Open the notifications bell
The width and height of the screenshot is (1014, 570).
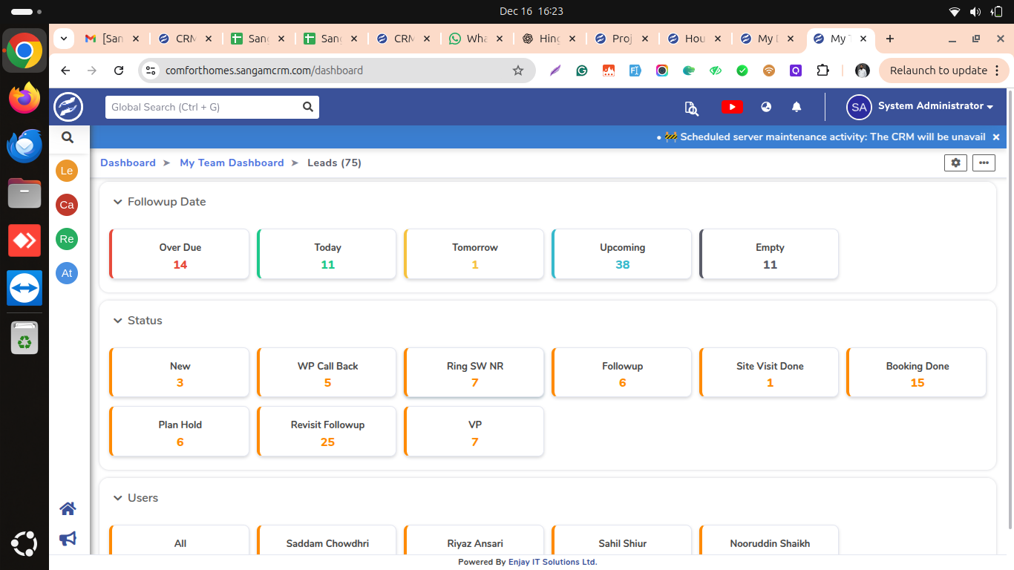click(x=797, y=107)
